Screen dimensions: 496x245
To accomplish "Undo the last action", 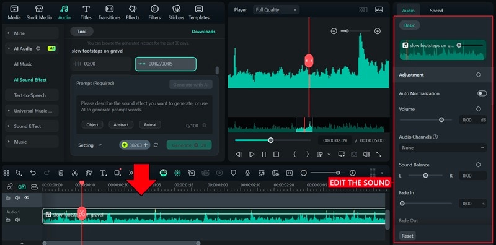I will tap(33, 173).
